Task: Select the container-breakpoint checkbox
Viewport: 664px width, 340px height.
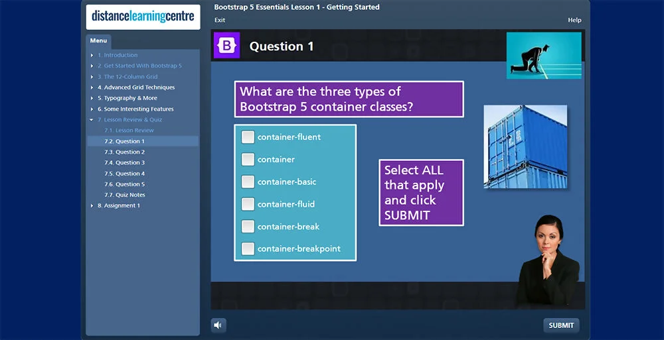Action: [x=248, y=249]
